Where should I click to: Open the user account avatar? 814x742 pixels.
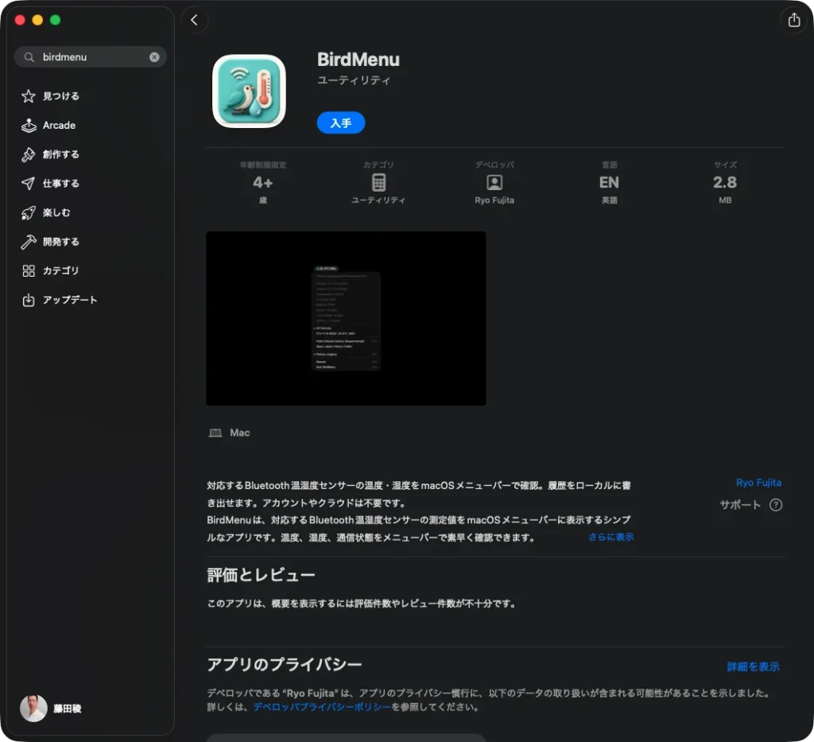click(x=33, y=709)
